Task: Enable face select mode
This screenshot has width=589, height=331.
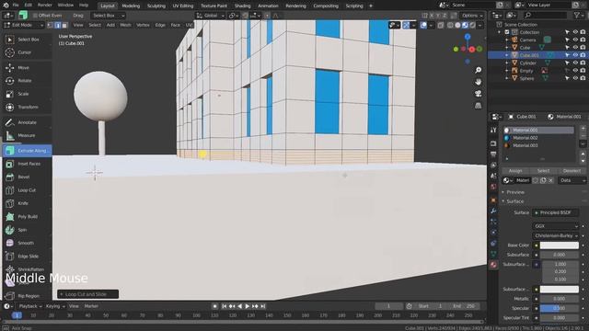Action: (x=64, y=25)
